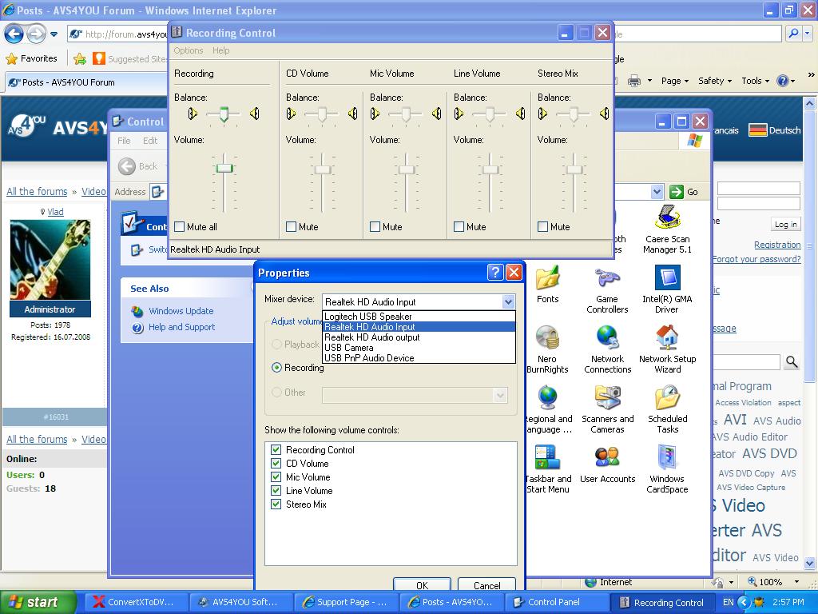Open the Forgot your password link
Image resolution: width=818 pixels, height=614 pixels.
[x=756, y=259]
